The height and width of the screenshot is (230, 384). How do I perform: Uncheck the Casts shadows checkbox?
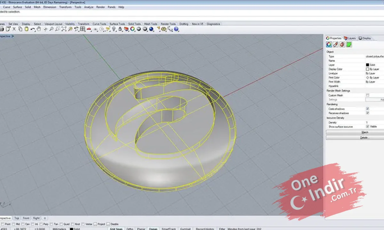click(x=367, y=109)
